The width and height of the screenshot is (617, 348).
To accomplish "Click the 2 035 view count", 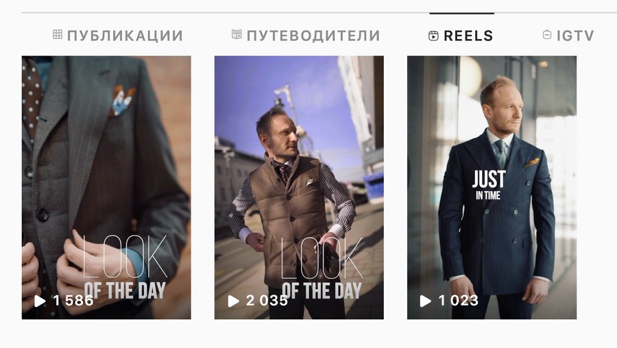I will point(267,301).
